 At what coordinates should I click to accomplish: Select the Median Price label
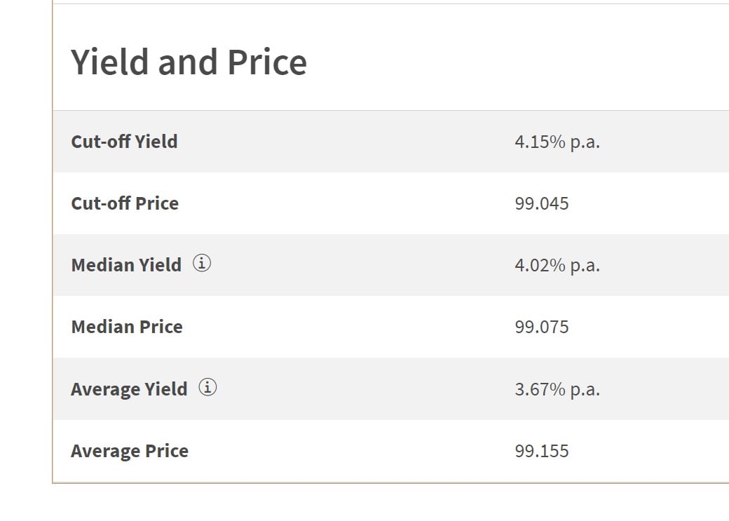coord(127,327)
